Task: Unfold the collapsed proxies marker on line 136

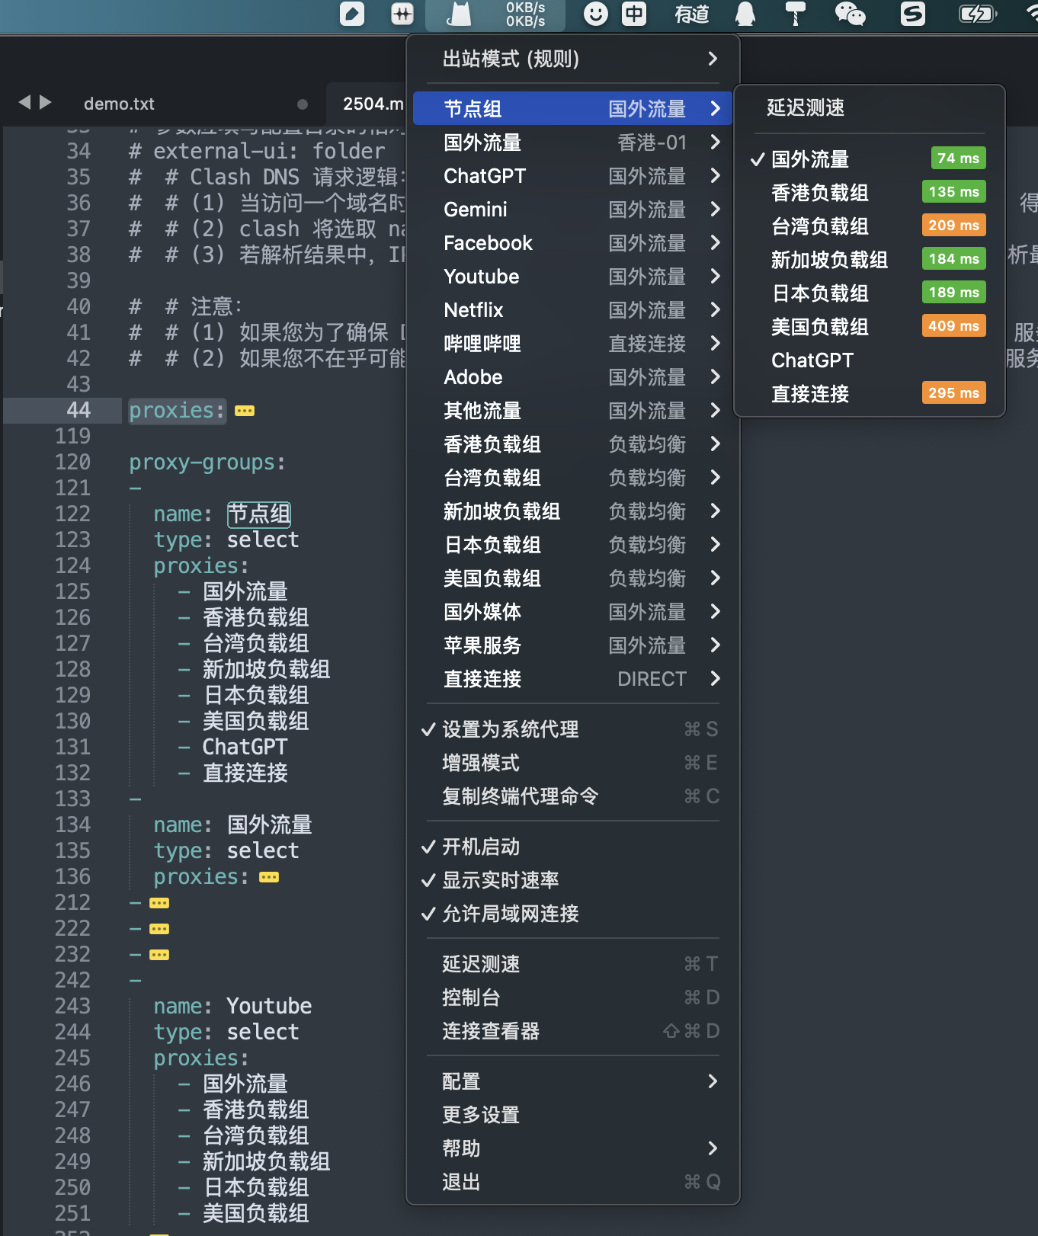Action: pyautogui.click(x=269, y=878)
